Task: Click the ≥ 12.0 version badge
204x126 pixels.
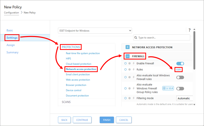Action: coord(168,88)
